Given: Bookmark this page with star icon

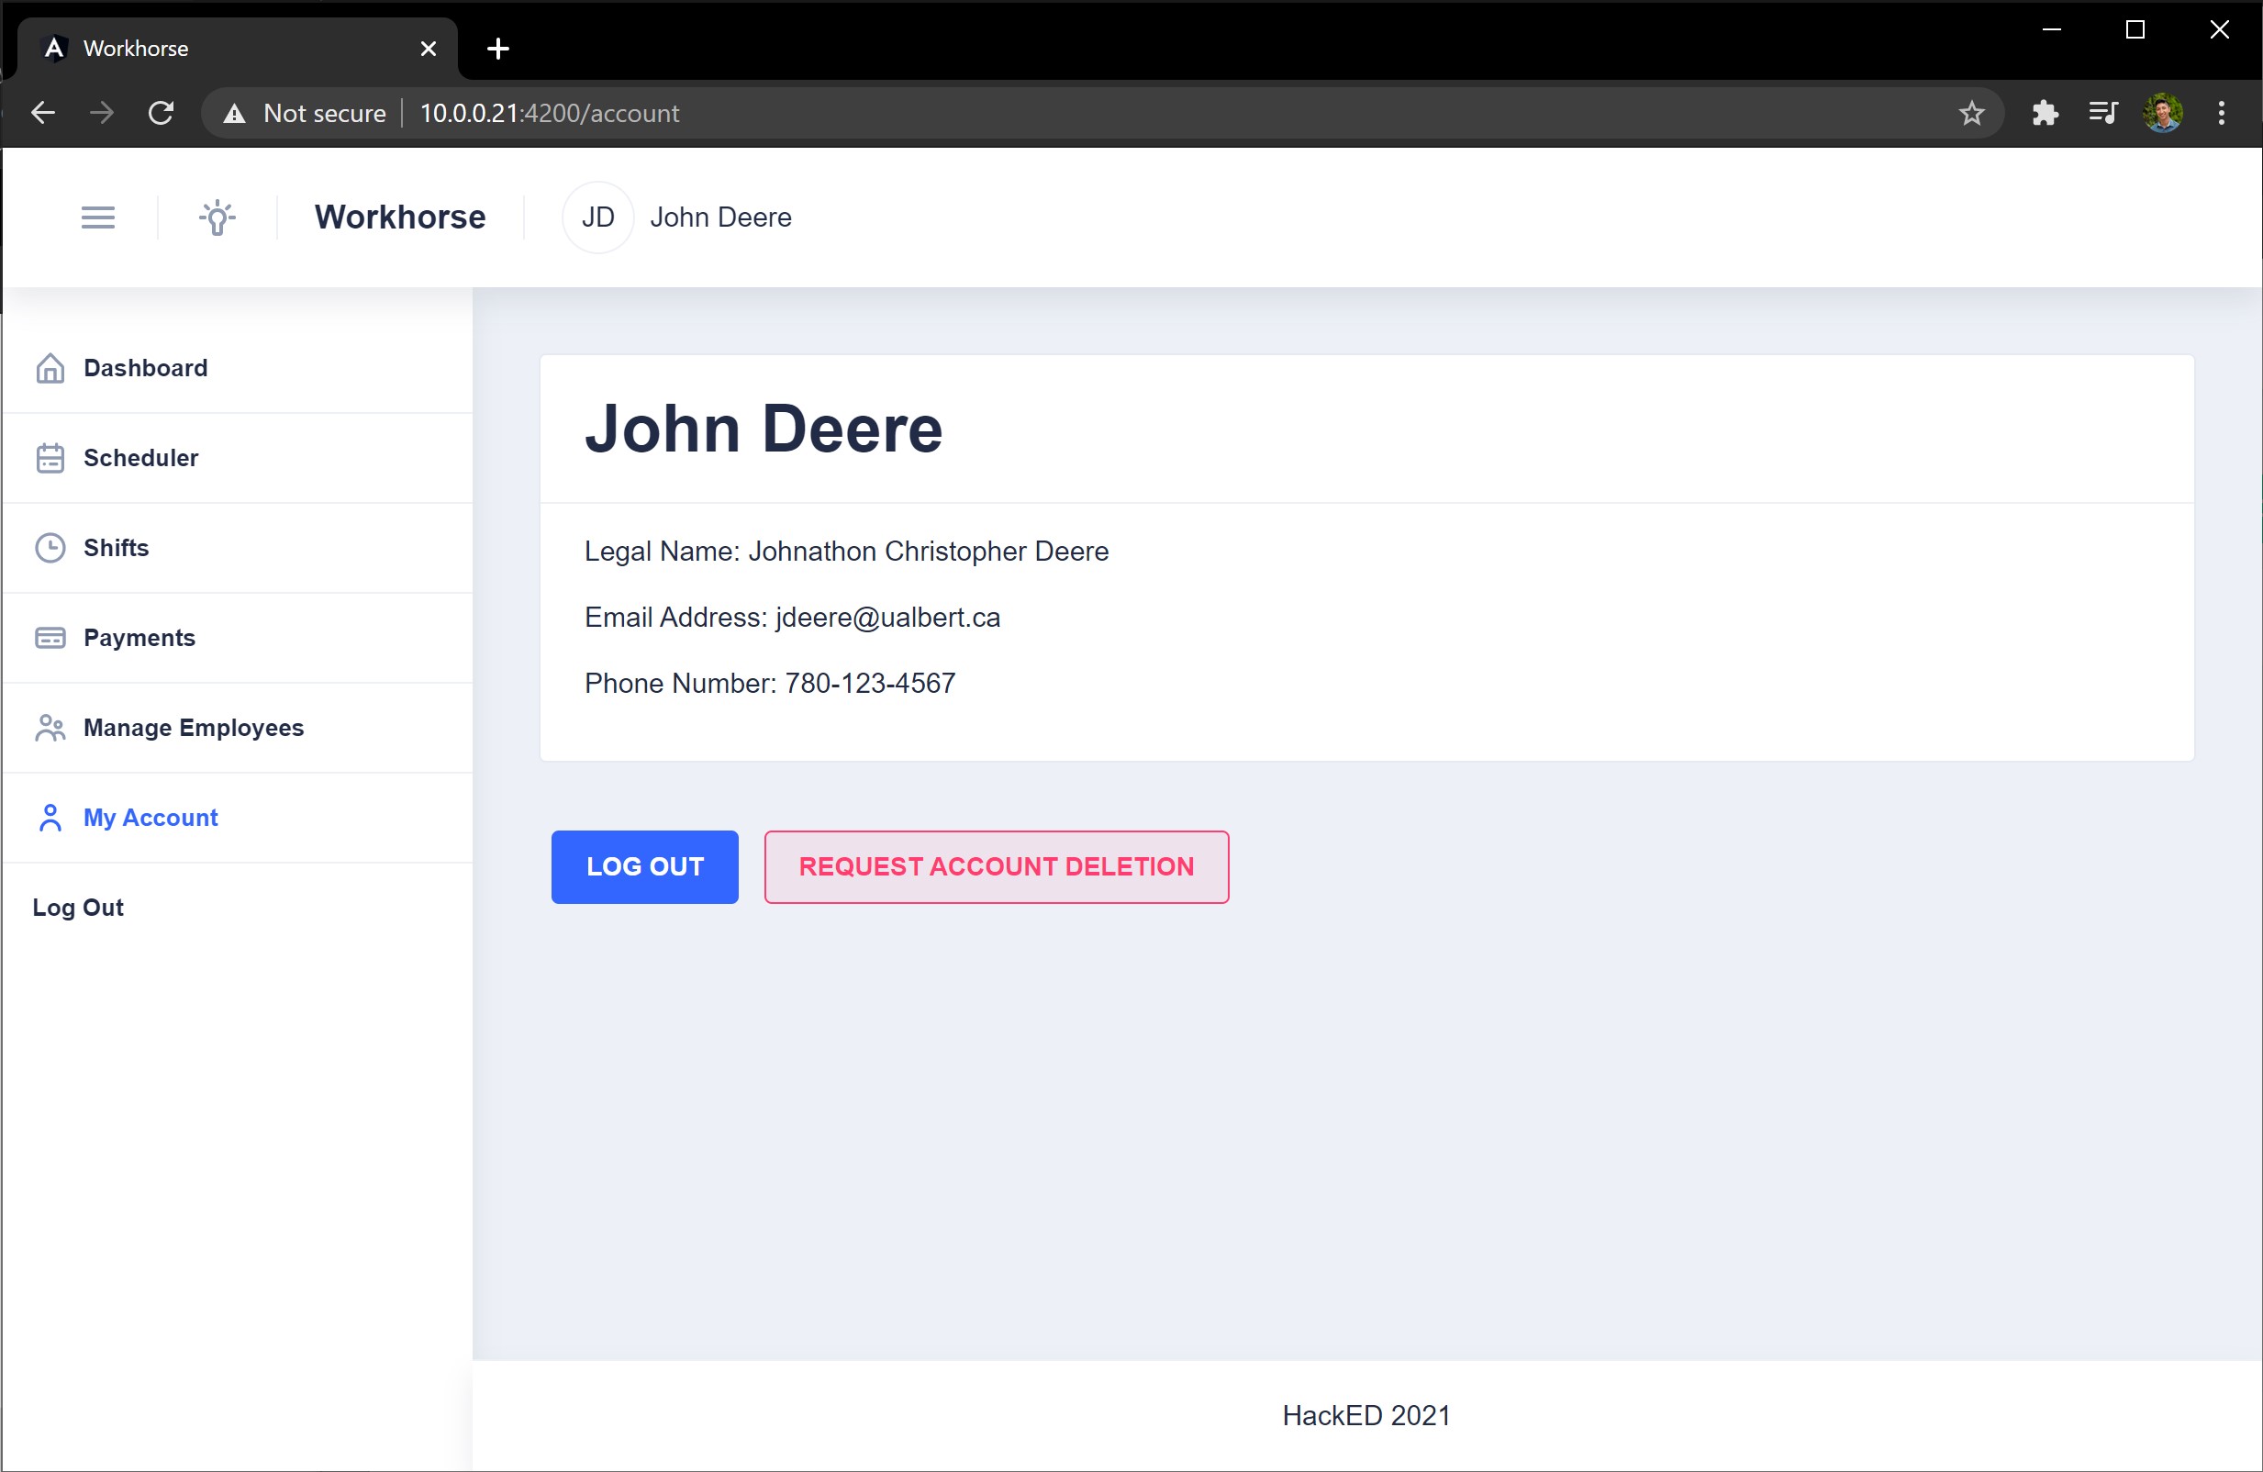Looking at the screenshot, I should click(x=1971, y=113).
